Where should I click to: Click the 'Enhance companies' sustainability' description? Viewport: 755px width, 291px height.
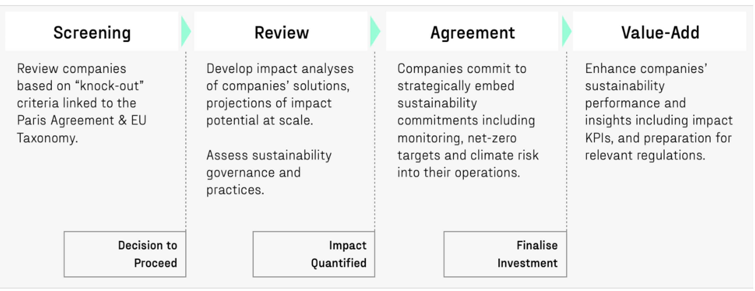(659, 111)
